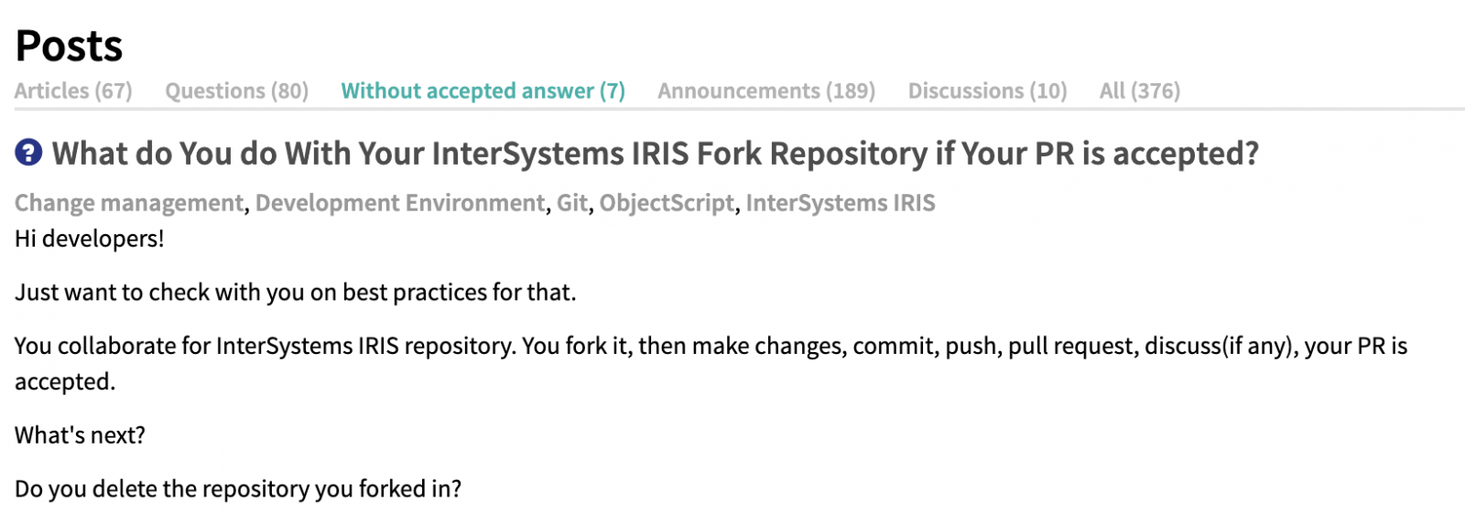This screenshot has width=1465, height=513.
Task: Select Without accepted answer (7) tab
Action: [483, 91]
